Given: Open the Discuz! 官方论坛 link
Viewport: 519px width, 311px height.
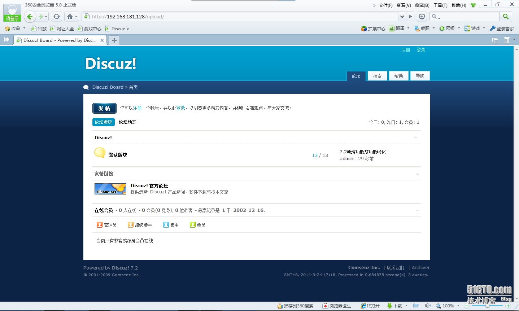Looking at the screenshot, I should tap(149, 186).
